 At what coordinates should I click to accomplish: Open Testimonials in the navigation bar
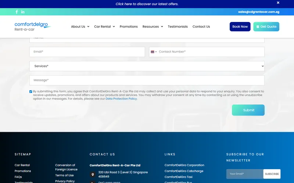click(x=178, y=26)
